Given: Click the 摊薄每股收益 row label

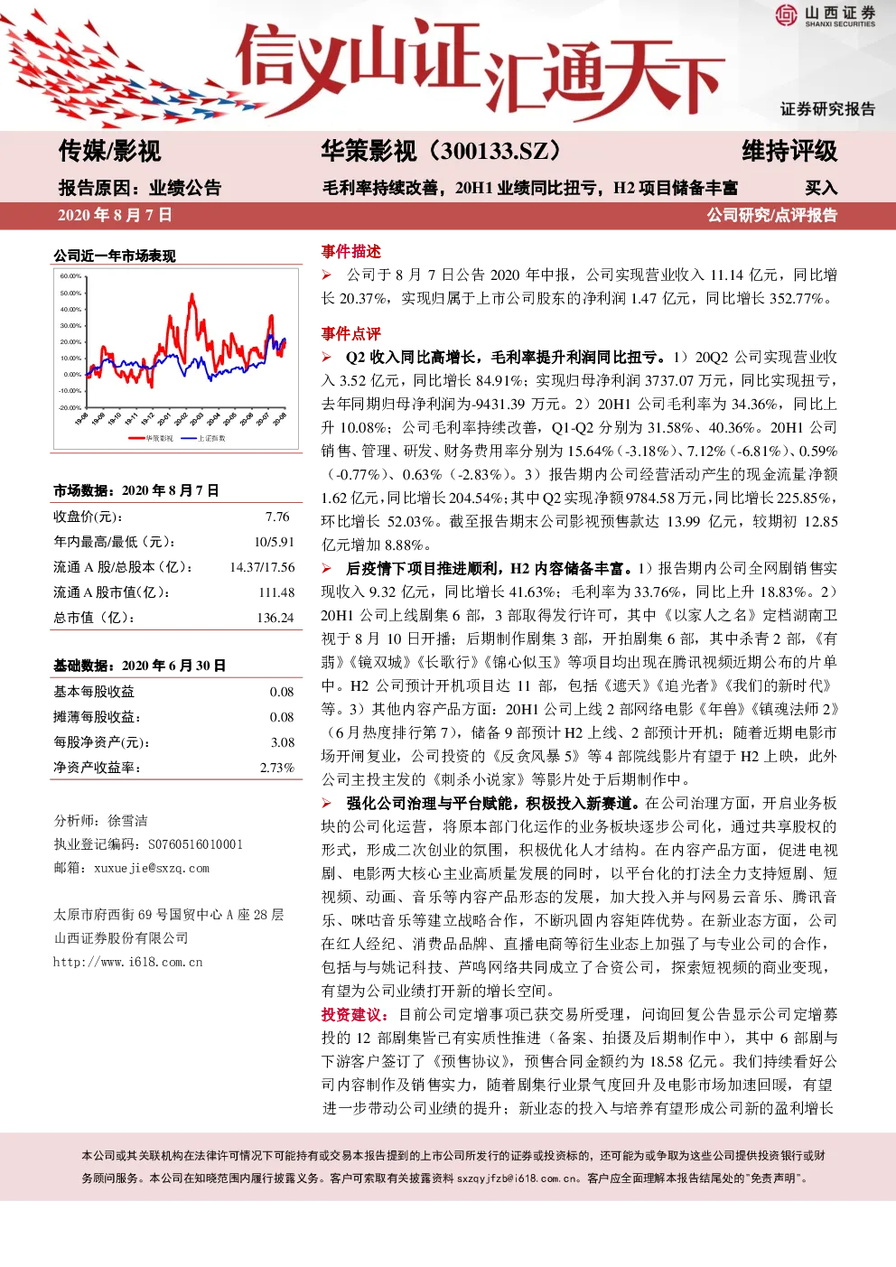Looking at the screenshot, I should [97, 717].
